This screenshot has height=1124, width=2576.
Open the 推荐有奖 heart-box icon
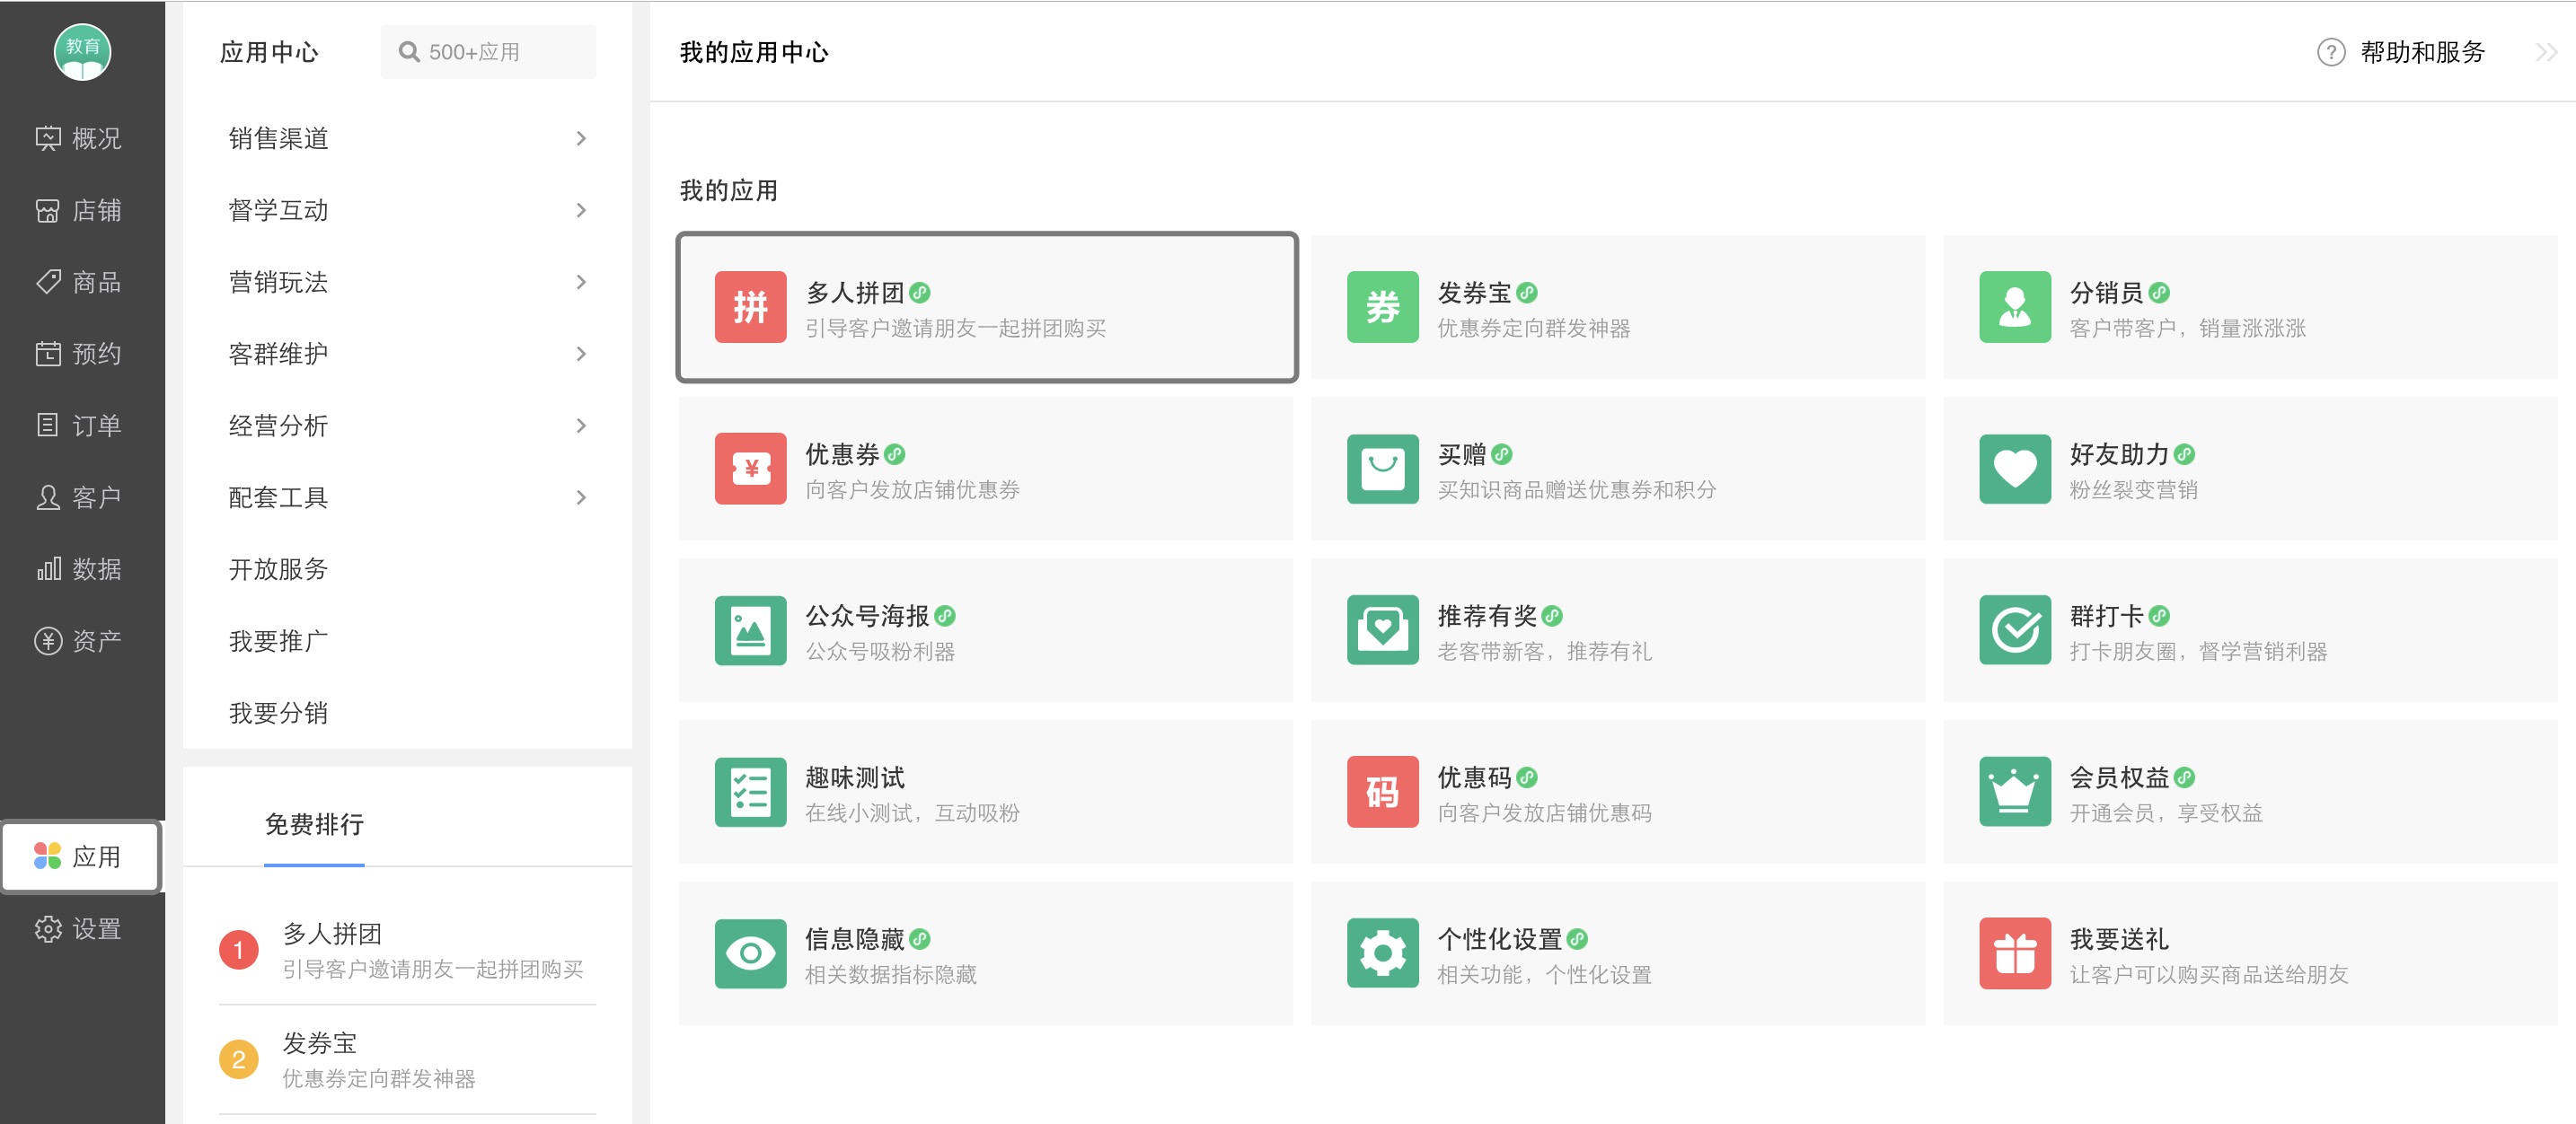(1382, 630)
